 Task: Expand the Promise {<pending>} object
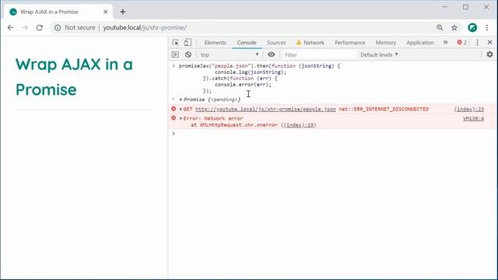click(x=181, y=100)
